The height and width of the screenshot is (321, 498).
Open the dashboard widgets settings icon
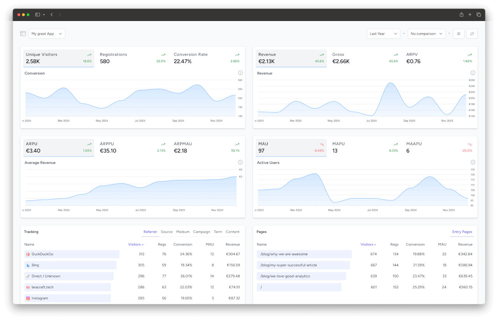pos(459,34)
